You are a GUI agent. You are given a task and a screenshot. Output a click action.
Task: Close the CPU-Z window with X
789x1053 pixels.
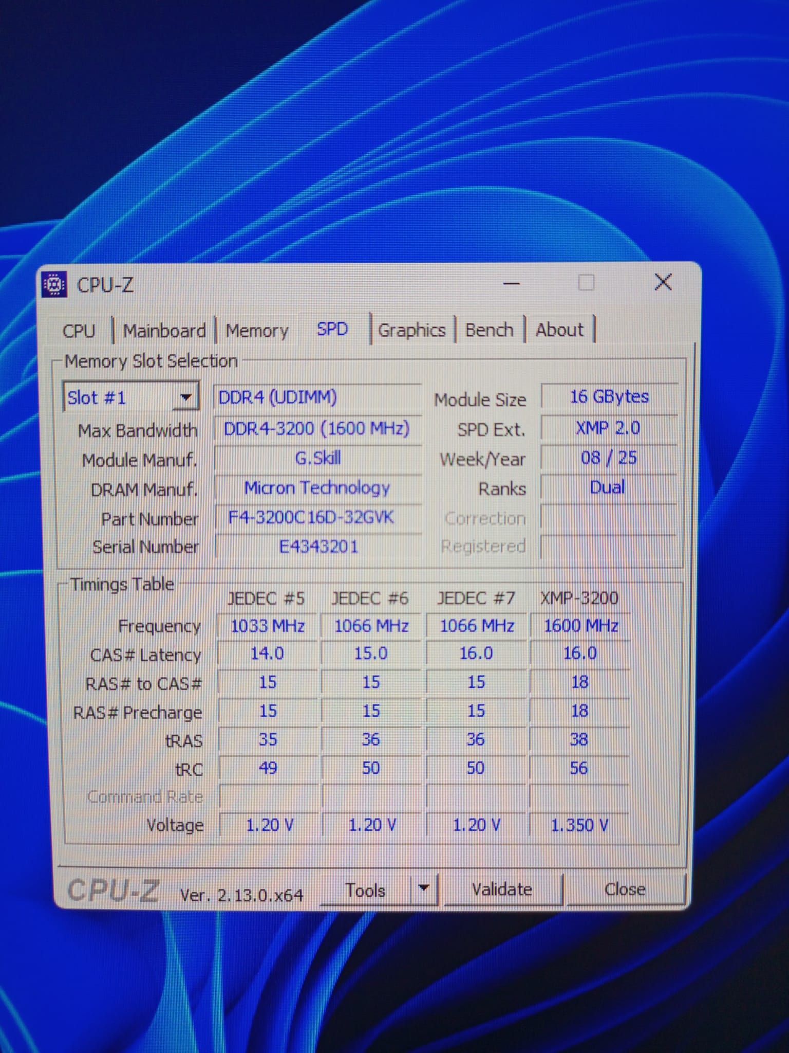[x=663, y=282]
